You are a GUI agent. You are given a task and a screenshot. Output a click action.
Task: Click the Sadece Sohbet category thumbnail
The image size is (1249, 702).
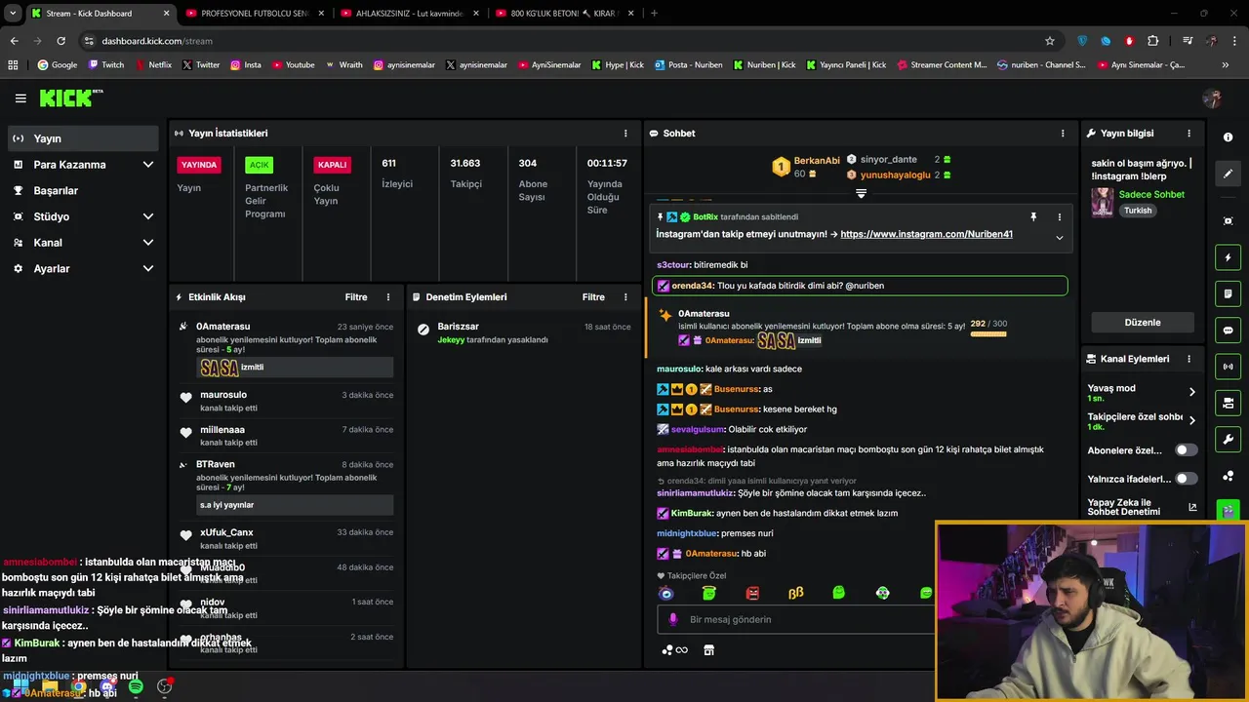click(x=1103, y=202)
